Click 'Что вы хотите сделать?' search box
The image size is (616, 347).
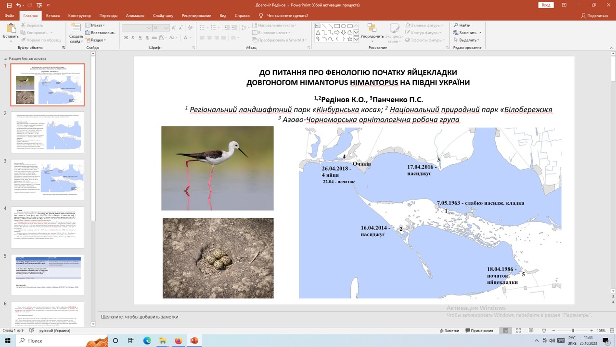(x=283, y=15)
